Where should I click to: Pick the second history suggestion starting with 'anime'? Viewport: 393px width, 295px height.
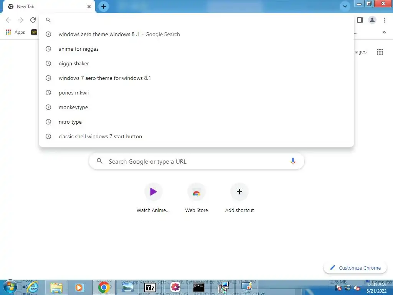pos(196,49)
